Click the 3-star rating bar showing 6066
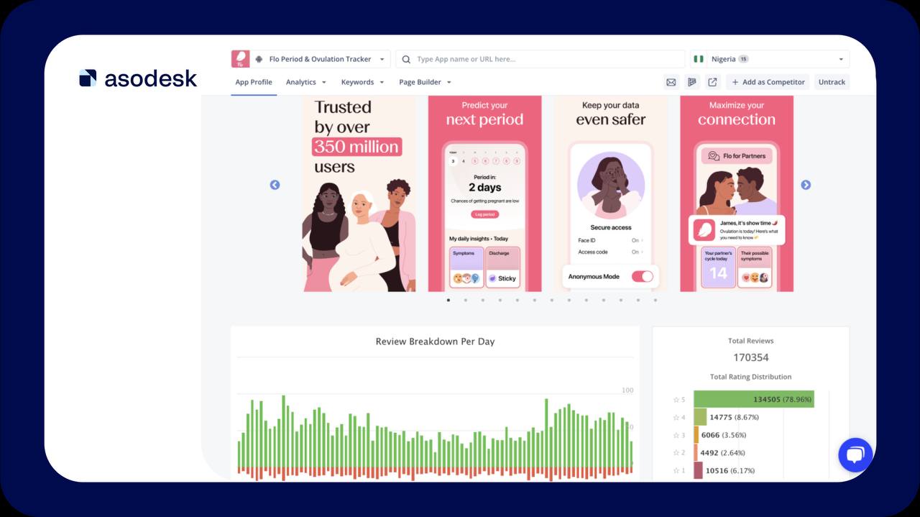The image size is (920, 517). [x=696, y=435]
